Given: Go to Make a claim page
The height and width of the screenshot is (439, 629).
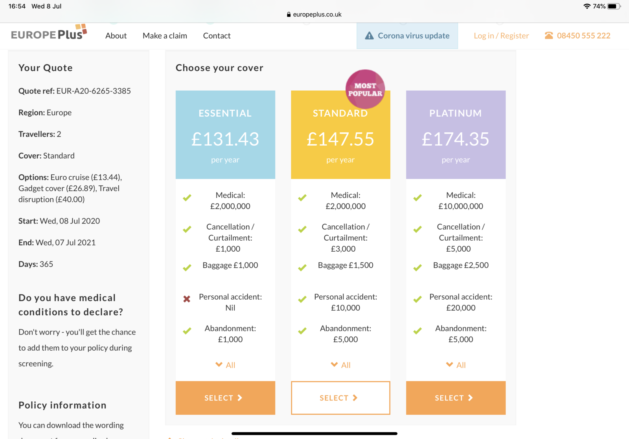Looking at the screenshot, I should (x=165, y=36).
